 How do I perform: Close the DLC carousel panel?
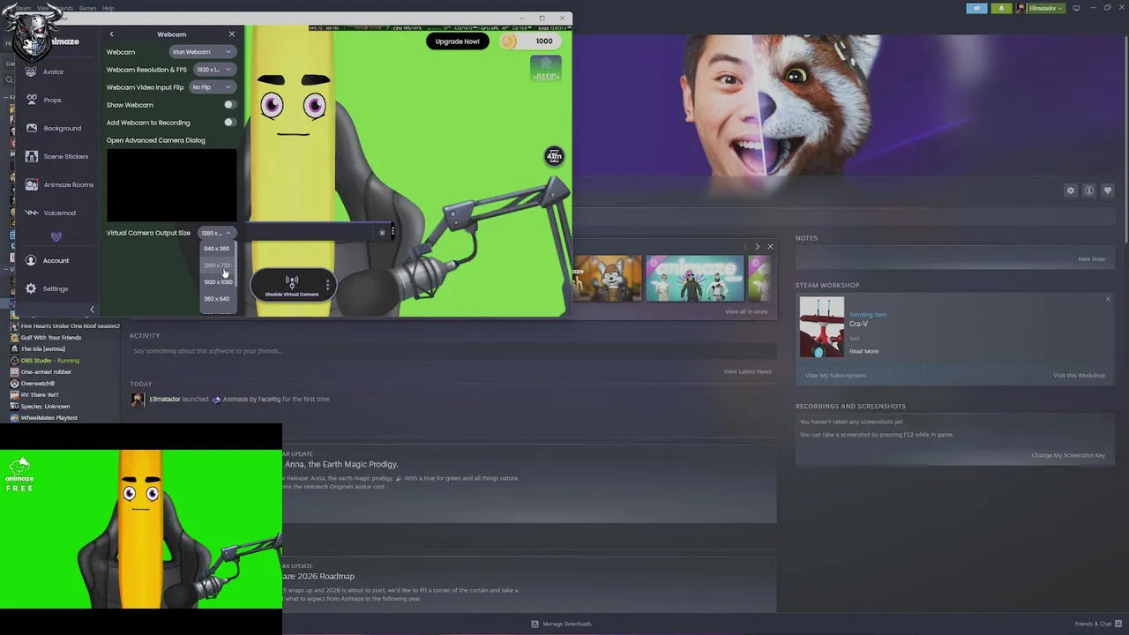pos(770,247)
